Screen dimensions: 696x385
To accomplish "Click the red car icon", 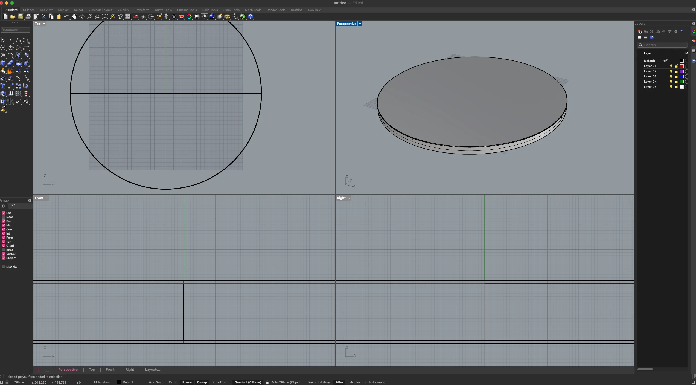I will [x=135, y=17].
